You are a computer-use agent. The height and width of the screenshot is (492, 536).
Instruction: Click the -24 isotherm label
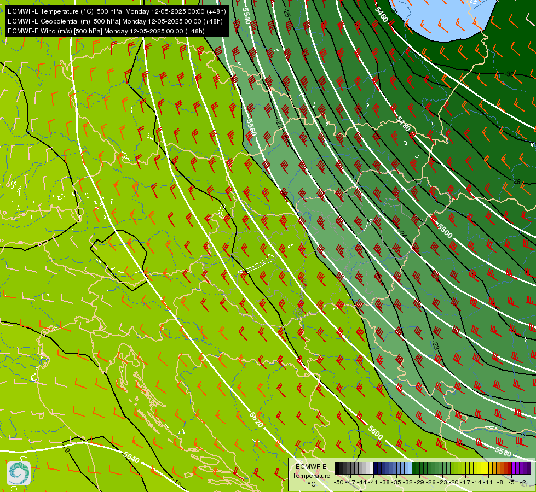402,234
